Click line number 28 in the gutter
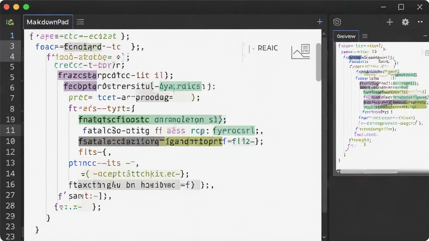 click(x=10, y=206)
